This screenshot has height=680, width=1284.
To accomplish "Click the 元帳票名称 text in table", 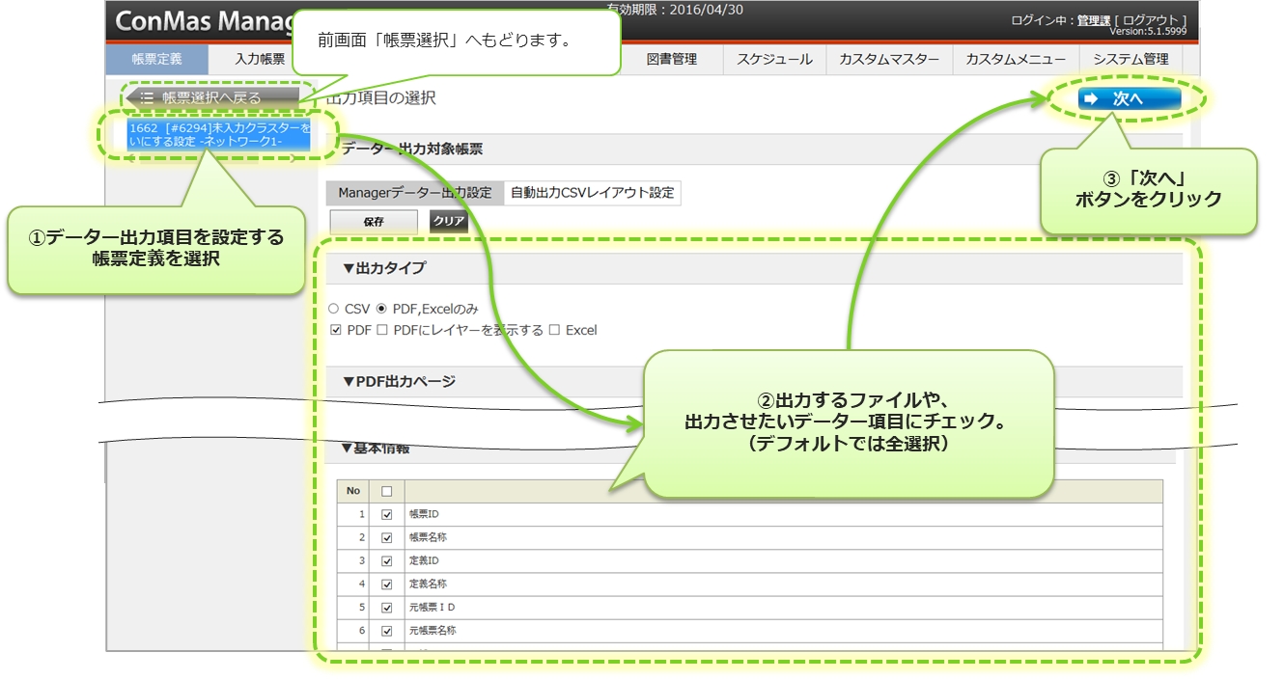I will 433,631.
